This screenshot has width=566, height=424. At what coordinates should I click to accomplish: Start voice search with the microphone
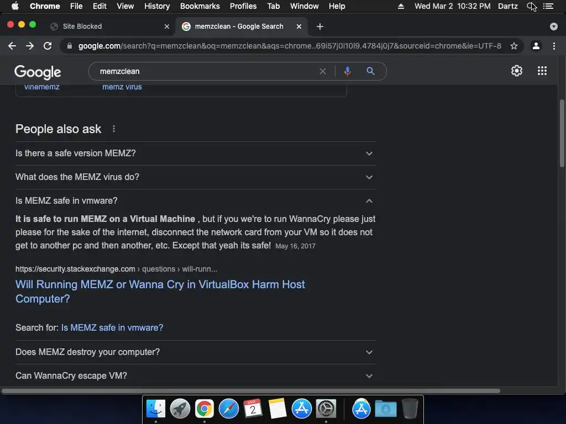point(348,71)
